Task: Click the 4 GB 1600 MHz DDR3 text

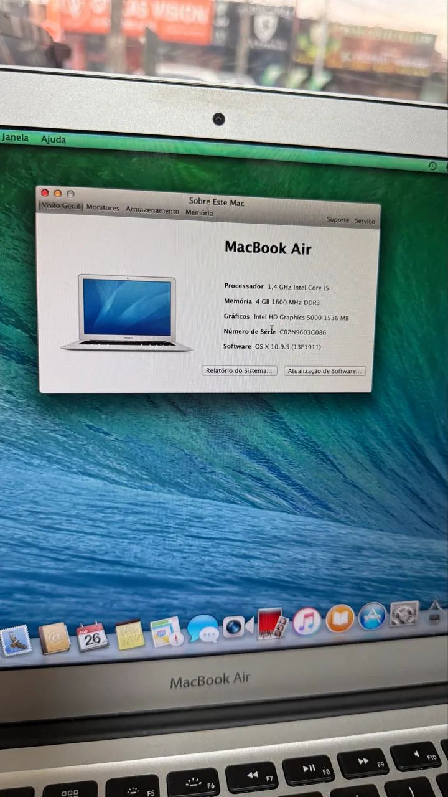Action: pos(287,302)
